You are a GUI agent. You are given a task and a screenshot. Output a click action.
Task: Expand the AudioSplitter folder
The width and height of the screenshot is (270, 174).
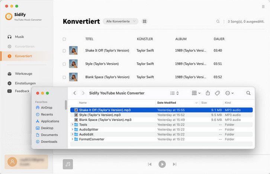pos(72,129)
